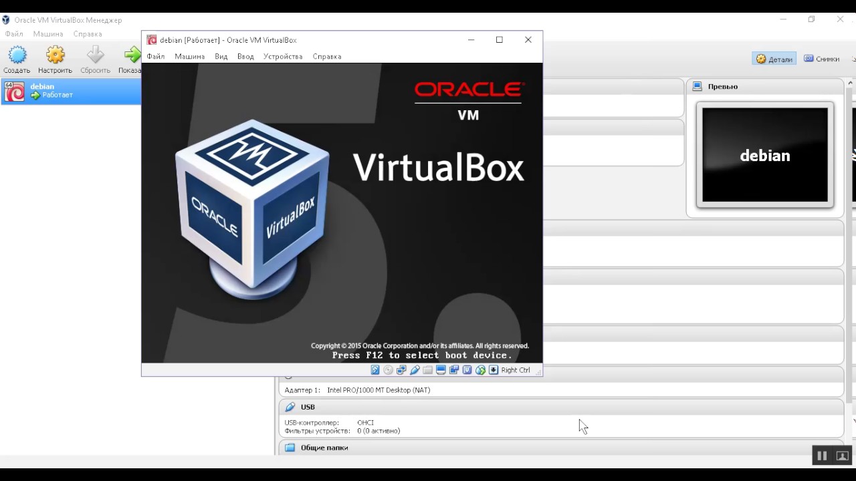
Task: Click debian VM window title icon
Action: 152,40
